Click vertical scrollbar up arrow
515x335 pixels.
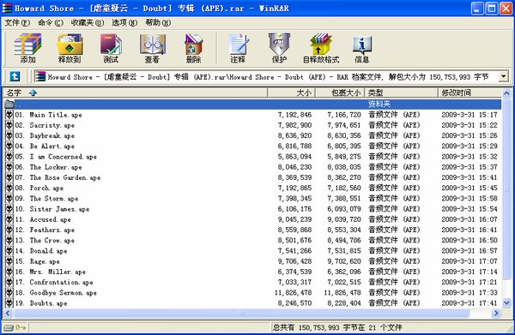pyautogui.click(x=506, y=93)
